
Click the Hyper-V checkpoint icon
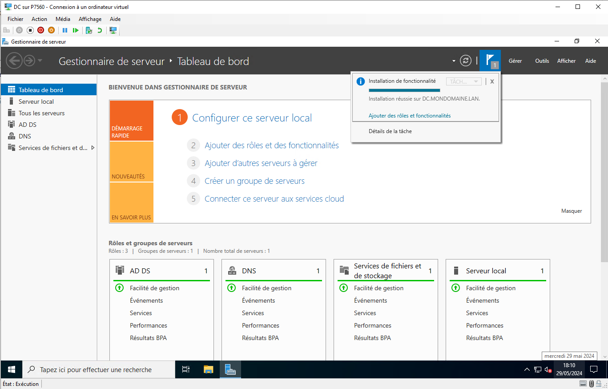(89, 30)
